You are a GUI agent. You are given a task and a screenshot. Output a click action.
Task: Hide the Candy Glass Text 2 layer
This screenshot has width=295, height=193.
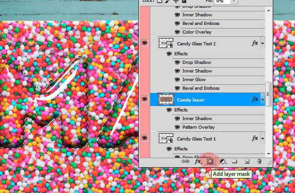coord(144,43)
